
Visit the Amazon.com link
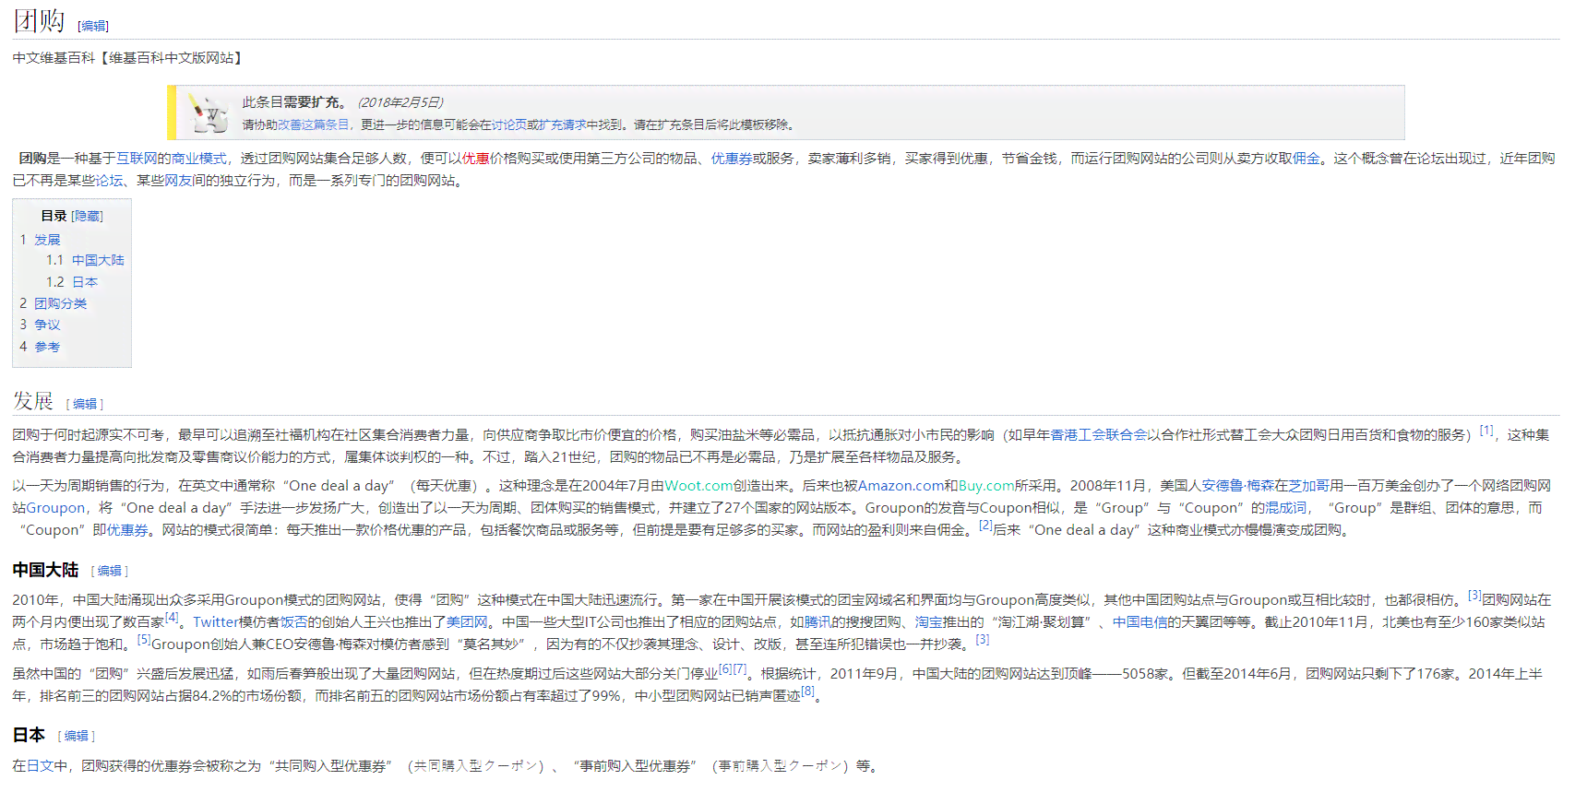click(x=901, y=486)
